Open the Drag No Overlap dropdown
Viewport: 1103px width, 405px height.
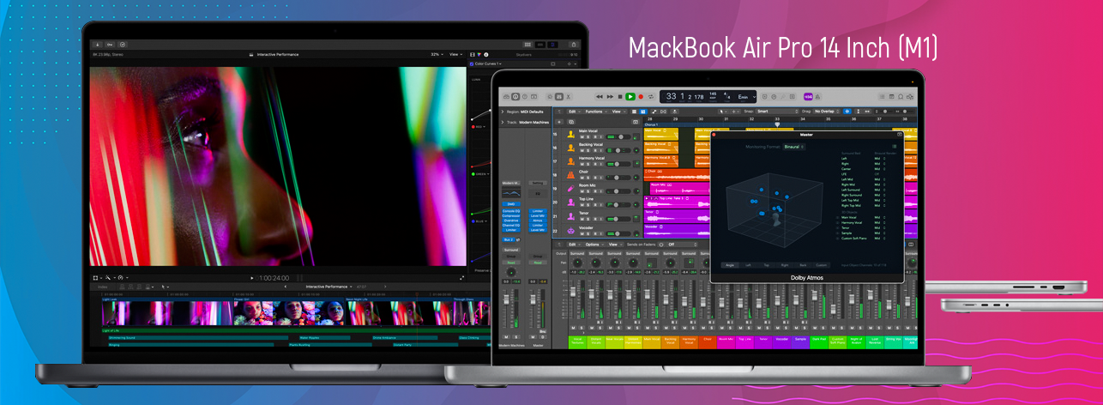(827, 112)
